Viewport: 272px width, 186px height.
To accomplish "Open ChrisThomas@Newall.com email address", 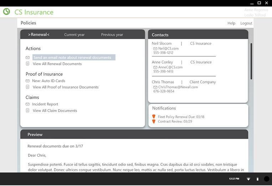I will [178, 87].
